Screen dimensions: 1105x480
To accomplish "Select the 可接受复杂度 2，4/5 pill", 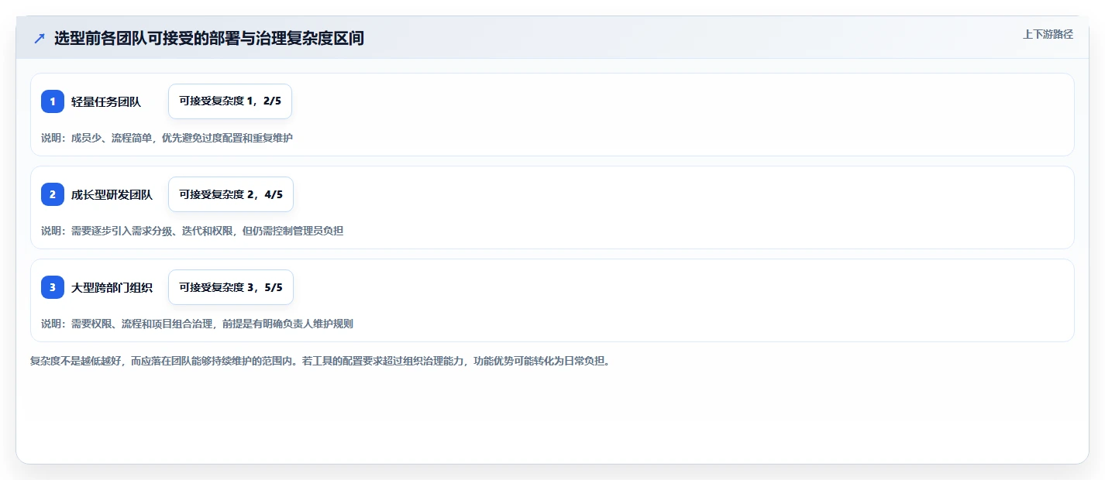I will [x=231, y=194].
